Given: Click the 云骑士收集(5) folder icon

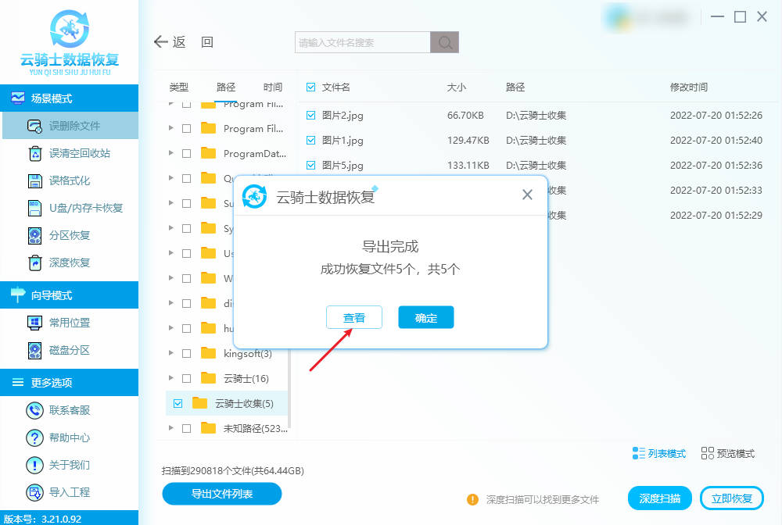Looking at the screenshot, I should [199, 403].
